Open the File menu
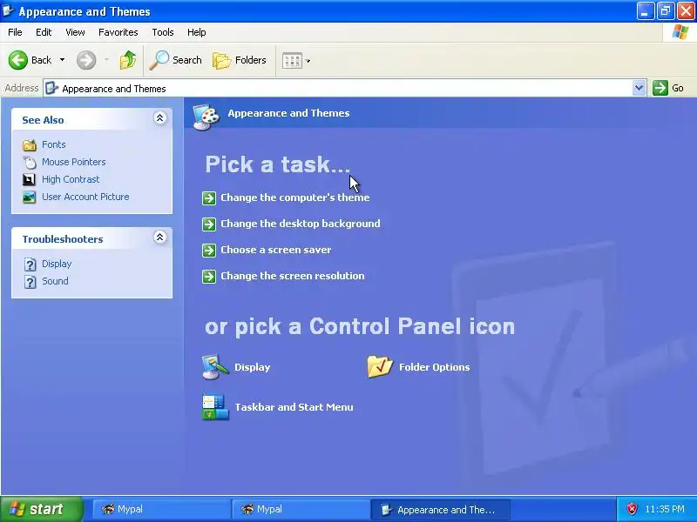This screenshot has width=697, height=522. [x=15, y=32]
